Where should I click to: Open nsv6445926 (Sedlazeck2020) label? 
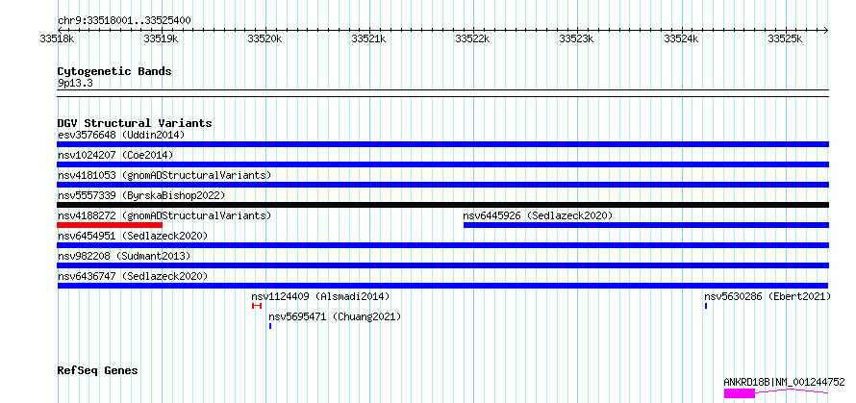(x=538, y=215)
